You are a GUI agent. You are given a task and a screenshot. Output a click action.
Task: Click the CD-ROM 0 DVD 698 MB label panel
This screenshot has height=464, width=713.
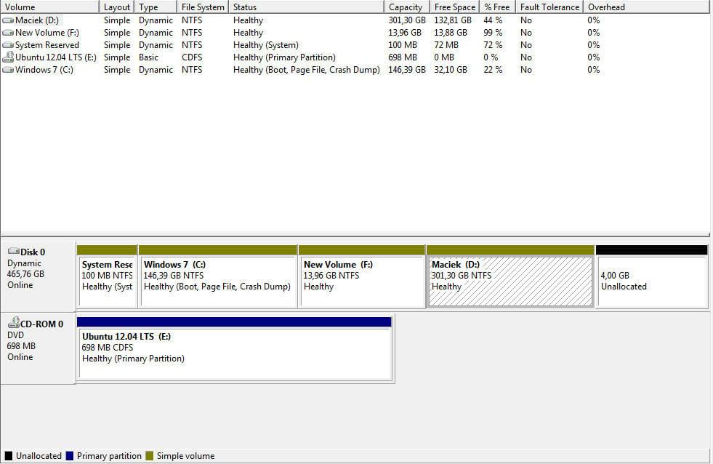[39, 348]
